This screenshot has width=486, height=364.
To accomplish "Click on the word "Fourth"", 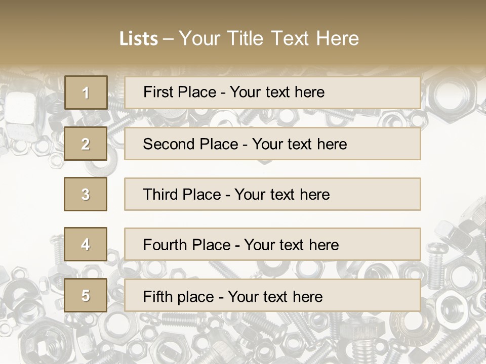I will [x=165, y=245].
